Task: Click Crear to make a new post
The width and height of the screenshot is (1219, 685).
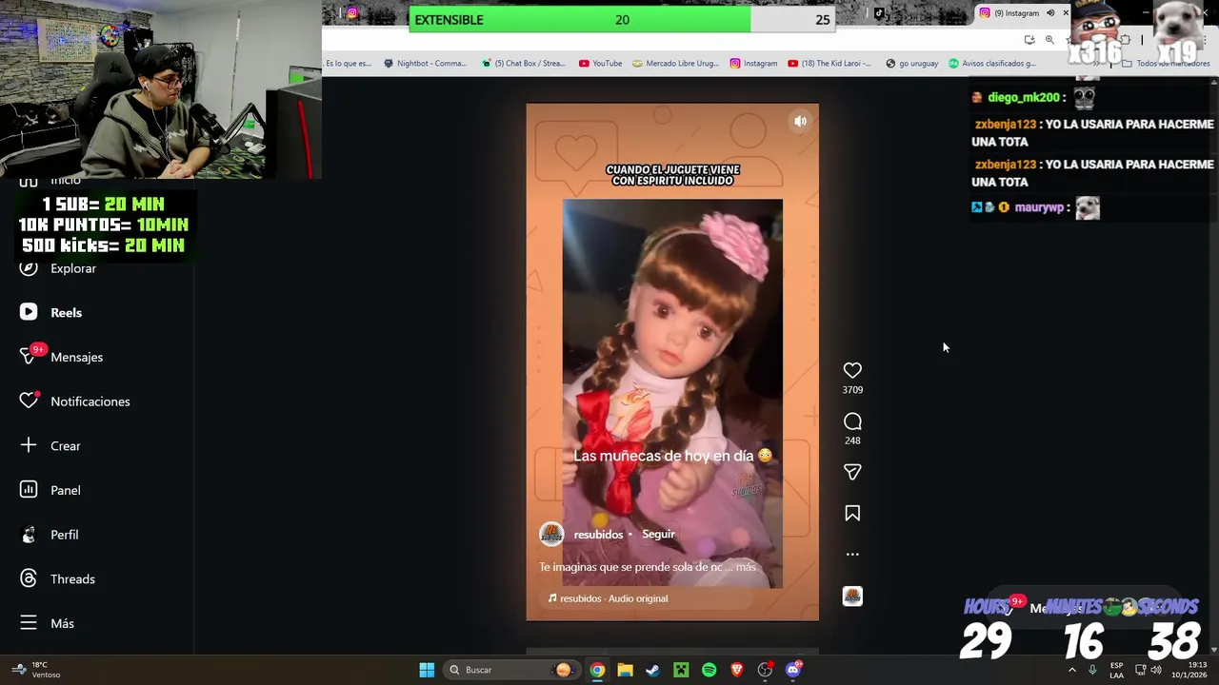Action: (x=66, y=445)
